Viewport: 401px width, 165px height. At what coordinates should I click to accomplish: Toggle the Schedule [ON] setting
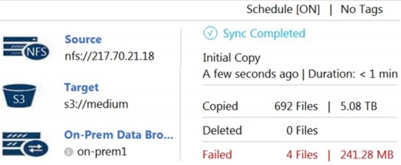pyautogui.click(x=283, y=10)
